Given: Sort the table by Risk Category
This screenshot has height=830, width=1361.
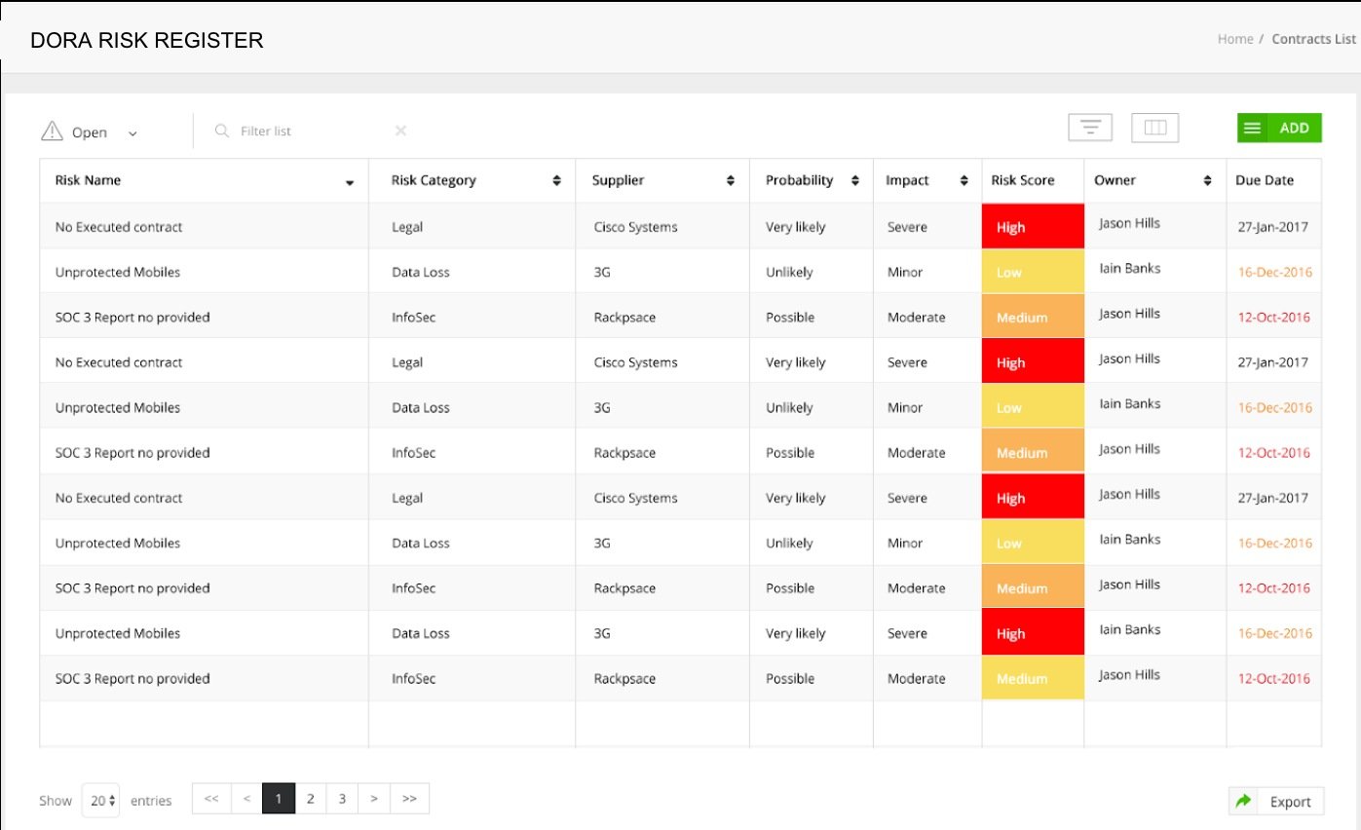Looking at the screenshot, I should click(x=556, y=179).
